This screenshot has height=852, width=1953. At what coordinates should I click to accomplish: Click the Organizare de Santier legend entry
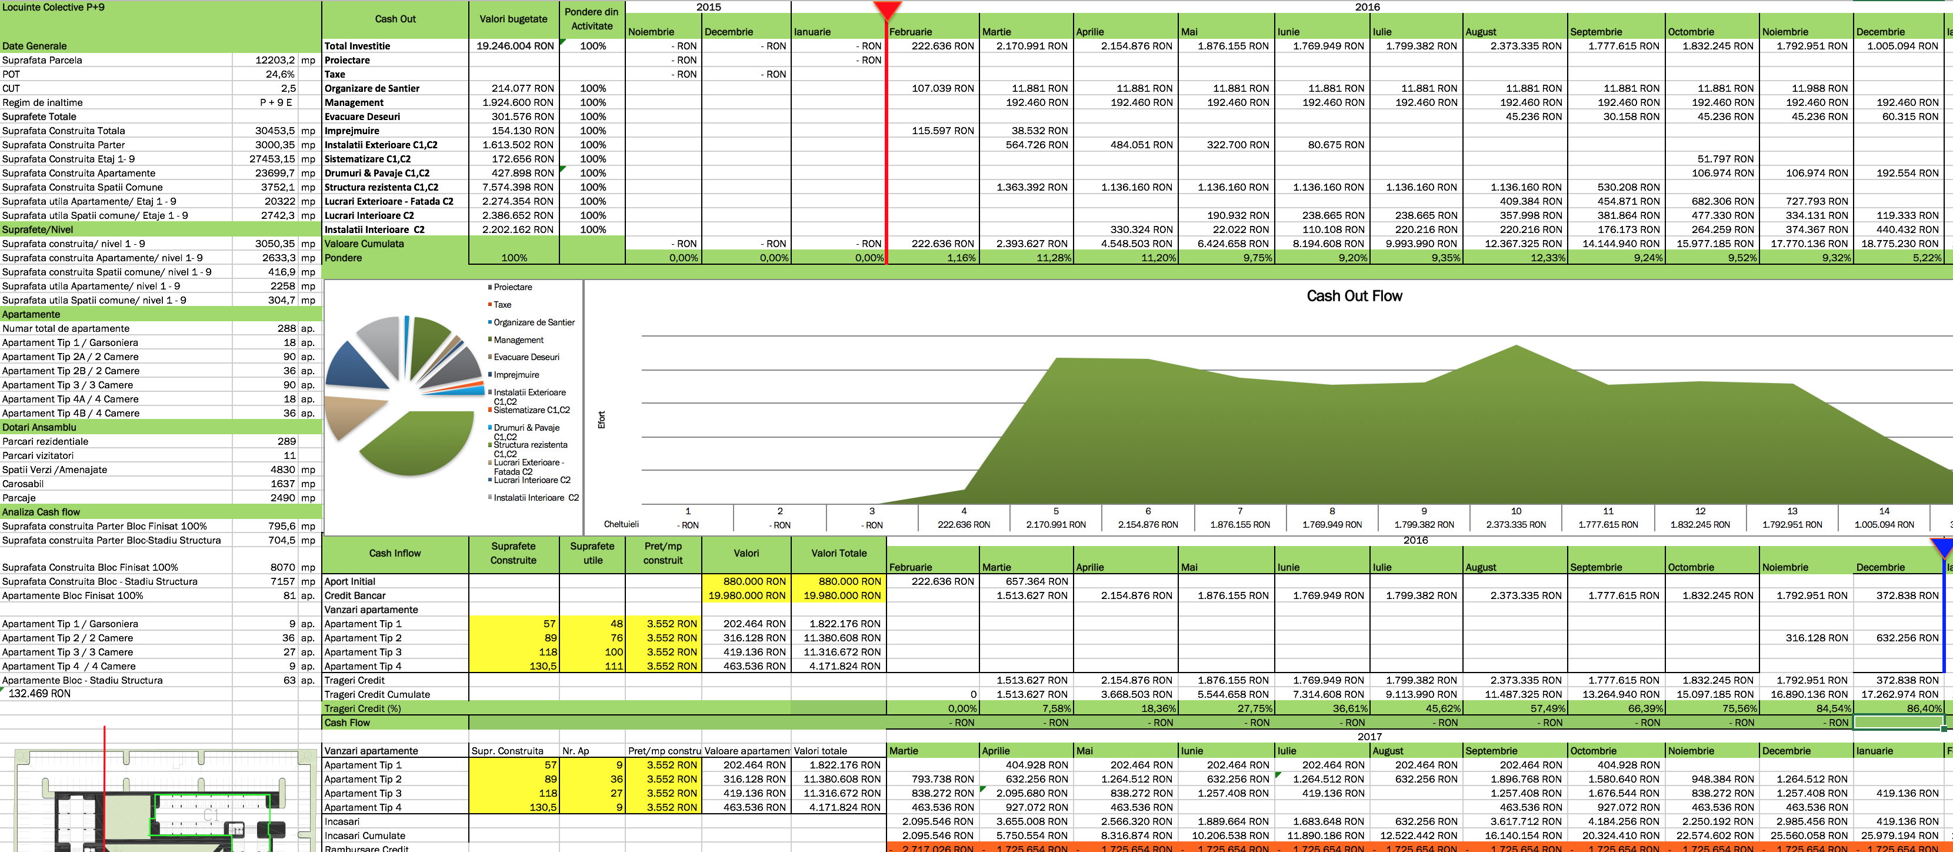534,322
